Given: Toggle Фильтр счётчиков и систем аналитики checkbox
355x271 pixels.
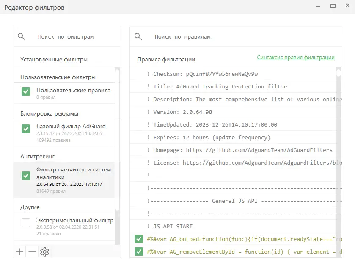Looking at the screenshot, I should (26, 175).
